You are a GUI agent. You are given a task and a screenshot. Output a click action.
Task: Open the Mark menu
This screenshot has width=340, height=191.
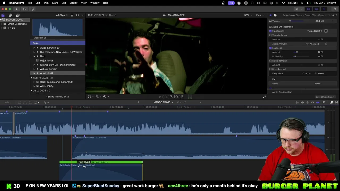point(55,3)
